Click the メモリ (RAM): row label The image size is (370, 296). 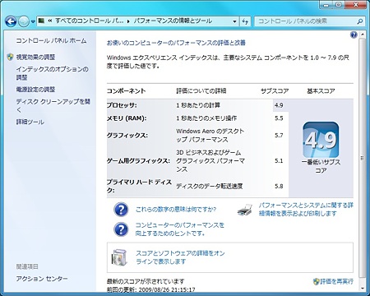(127, 118)
